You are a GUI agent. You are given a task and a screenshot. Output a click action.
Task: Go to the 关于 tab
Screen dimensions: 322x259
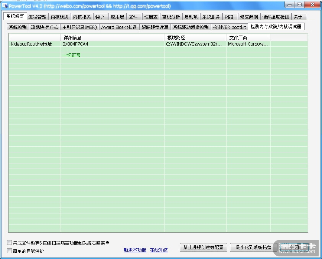click(x=299, y=17)
